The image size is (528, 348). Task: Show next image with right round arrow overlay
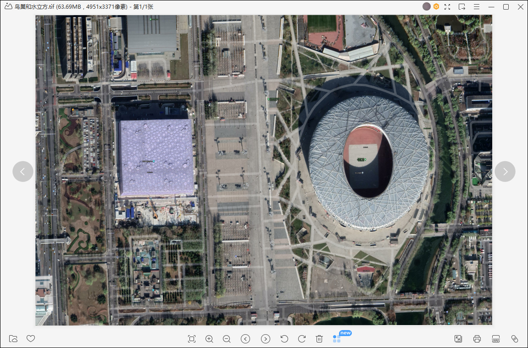(x=505, y=171)
